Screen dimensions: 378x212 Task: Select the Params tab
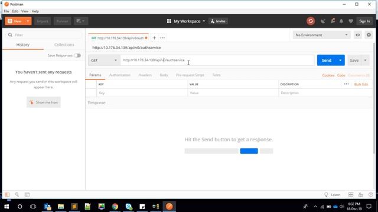click(95, 75)
